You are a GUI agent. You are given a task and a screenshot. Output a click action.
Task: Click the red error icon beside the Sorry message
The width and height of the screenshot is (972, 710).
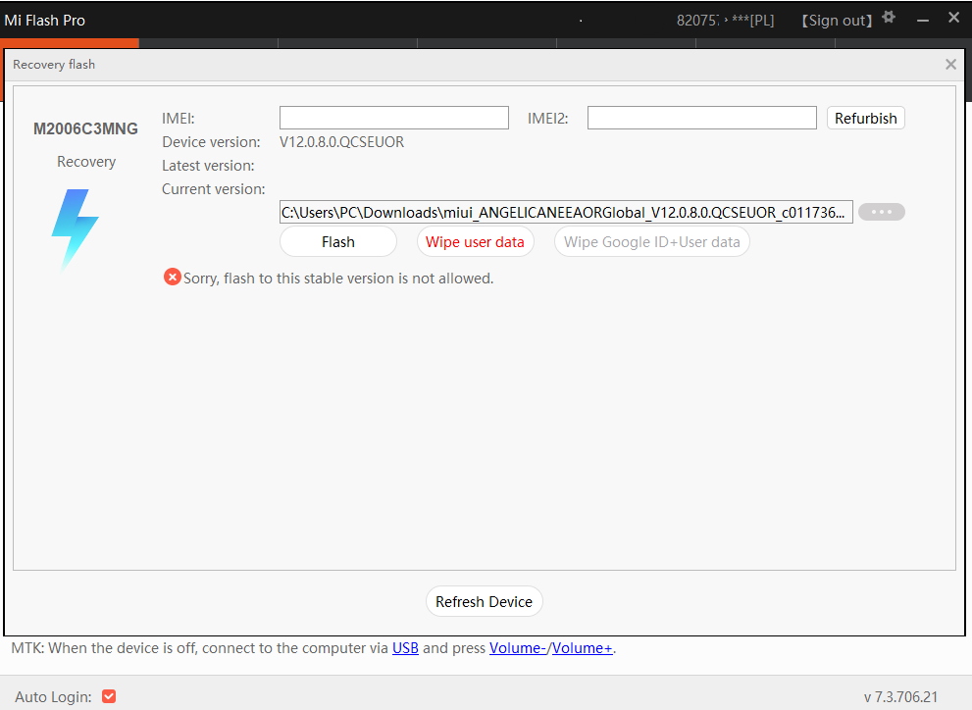173,278
